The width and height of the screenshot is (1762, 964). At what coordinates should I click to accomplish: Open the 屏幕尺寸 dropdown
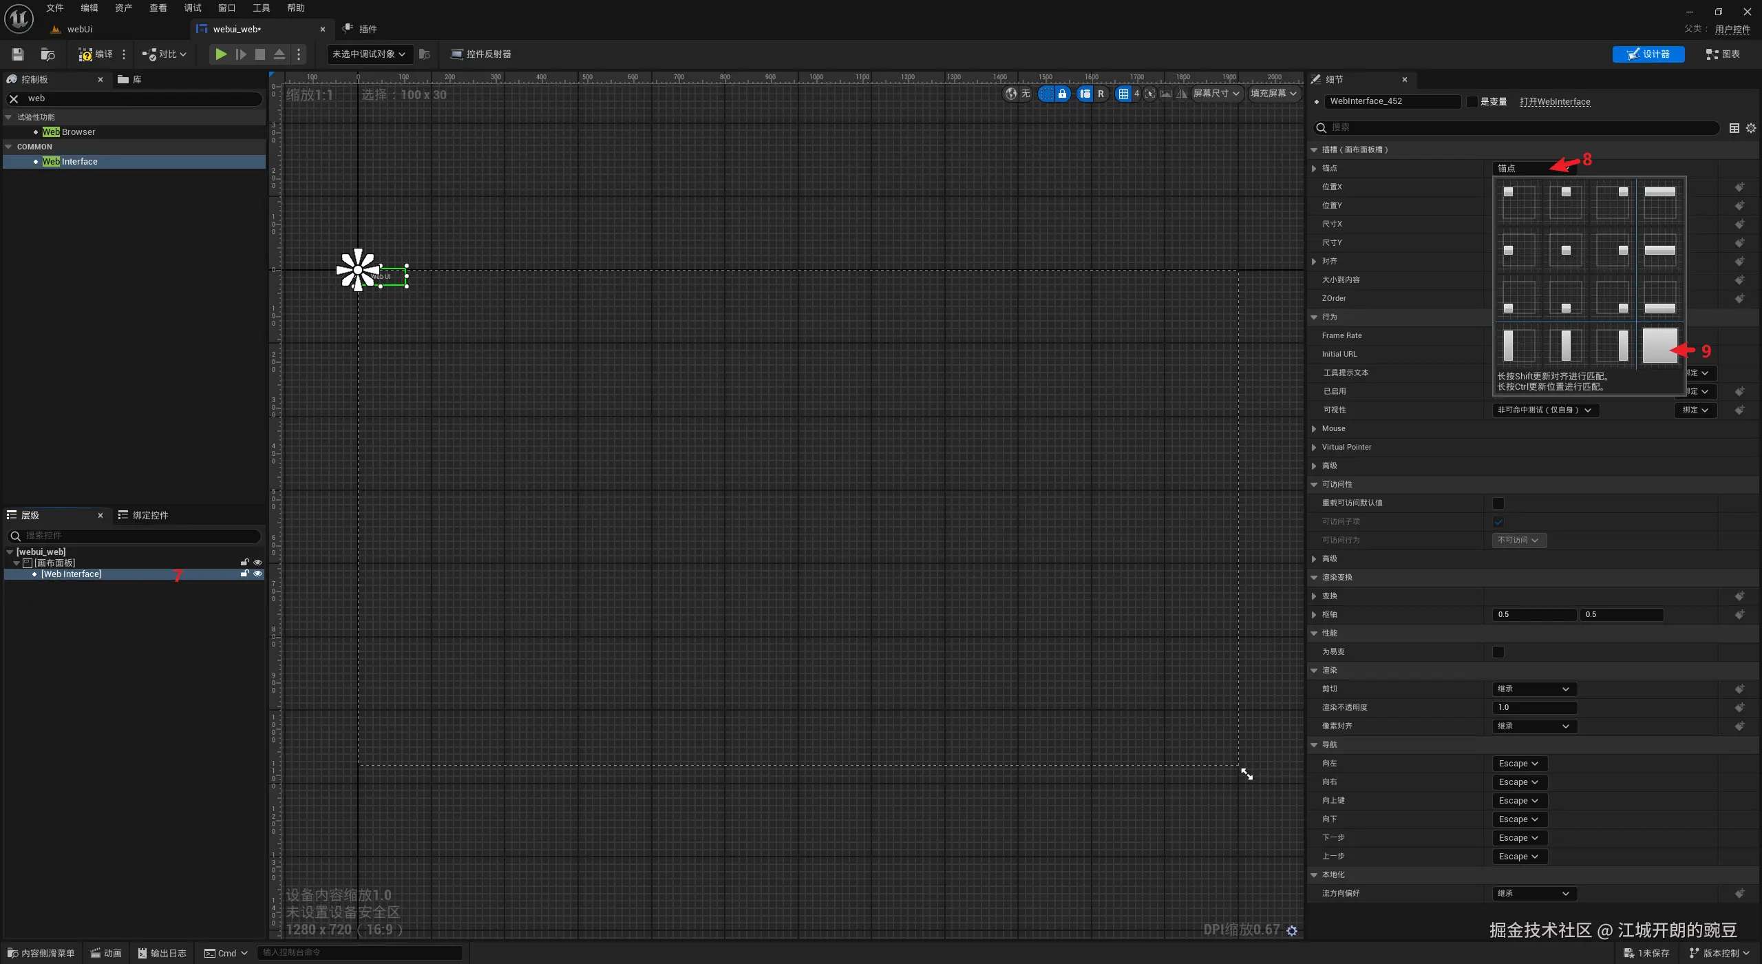(x=1216, y=94)
